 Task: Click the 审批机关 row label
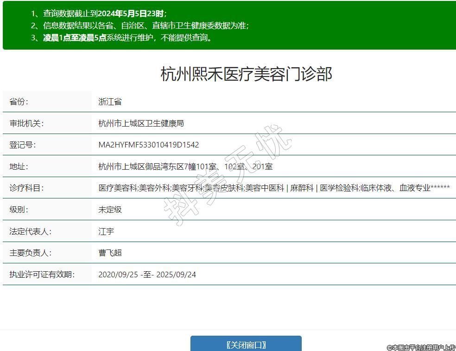point(26,123)
